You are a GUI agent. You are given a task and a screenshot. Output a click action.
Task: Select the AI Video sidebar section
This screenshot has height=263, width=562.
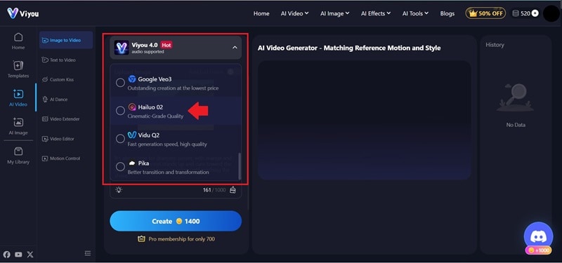coord(18,97)
